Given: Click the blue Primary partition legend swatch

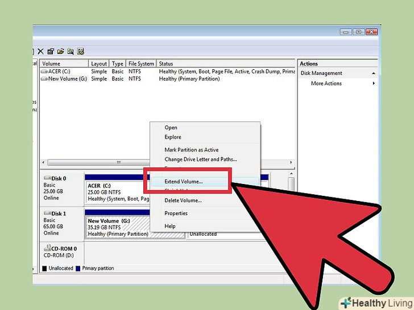Looking at the screenshot, I should click(78, 269).
